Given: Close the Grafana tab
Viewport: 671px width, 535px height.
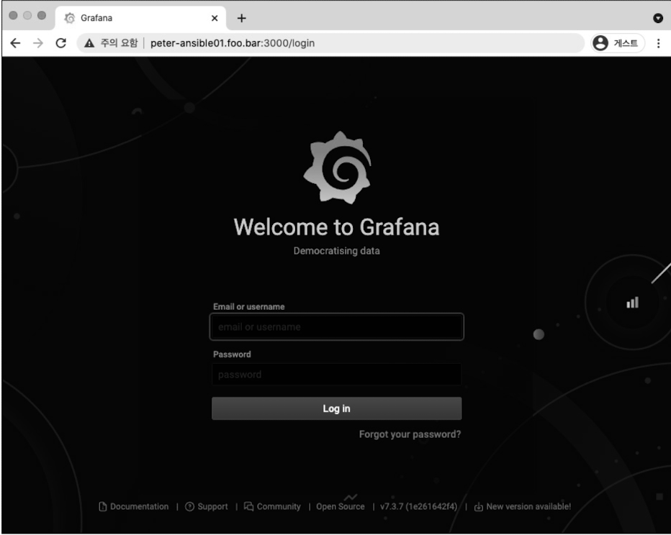Looking at the screenshot, I should (x=215, y=19).
